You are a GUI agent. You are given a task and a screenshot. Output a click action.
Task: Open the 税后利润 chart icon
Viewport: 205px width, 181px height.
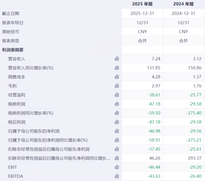(117, 122)
